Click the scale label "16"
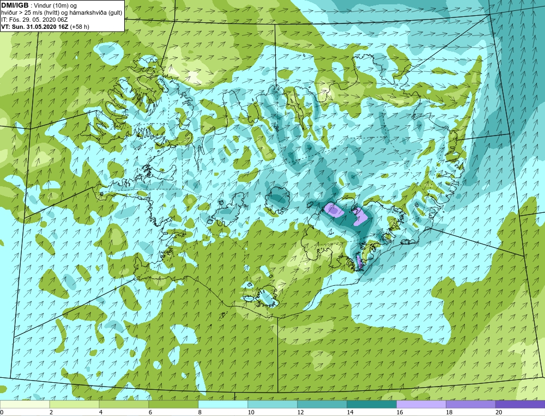 (x=399, y=412)
